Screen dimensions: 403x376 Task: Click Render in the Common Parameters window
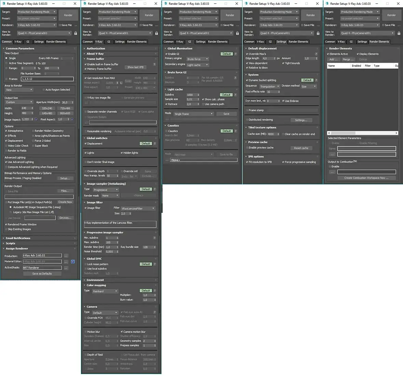coord(68,15)
